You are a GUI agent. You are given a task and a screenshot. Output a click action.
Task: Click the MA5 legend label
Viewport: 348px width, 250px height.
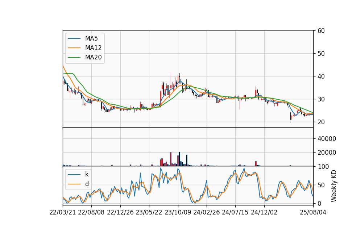pyautogui.click(x=91, y=38)
